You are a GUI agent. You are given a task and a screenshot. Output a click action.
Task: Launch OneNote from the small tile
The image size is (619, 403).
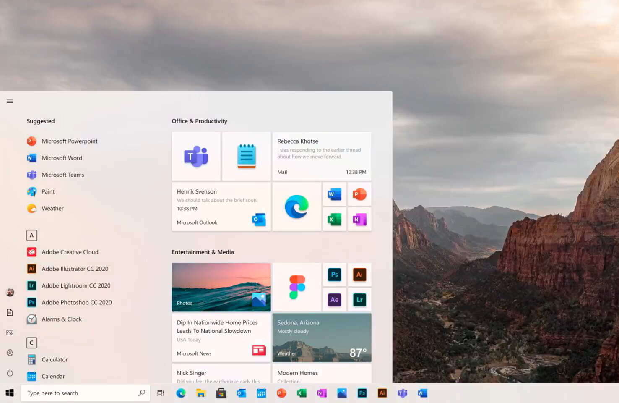point(360,219)
